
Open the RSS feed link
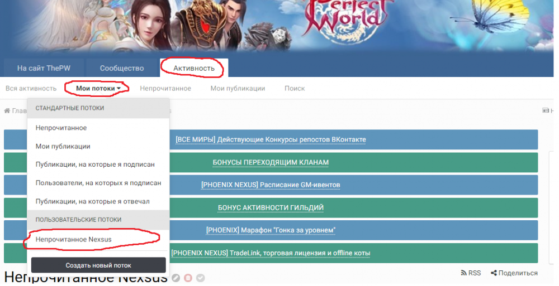click(471, 273)
